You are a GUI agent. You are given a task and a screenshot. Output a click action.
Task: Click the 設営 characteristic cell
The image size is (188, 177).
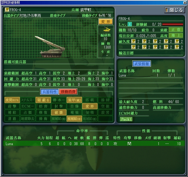pyautogui.click(x=105, y=112)
